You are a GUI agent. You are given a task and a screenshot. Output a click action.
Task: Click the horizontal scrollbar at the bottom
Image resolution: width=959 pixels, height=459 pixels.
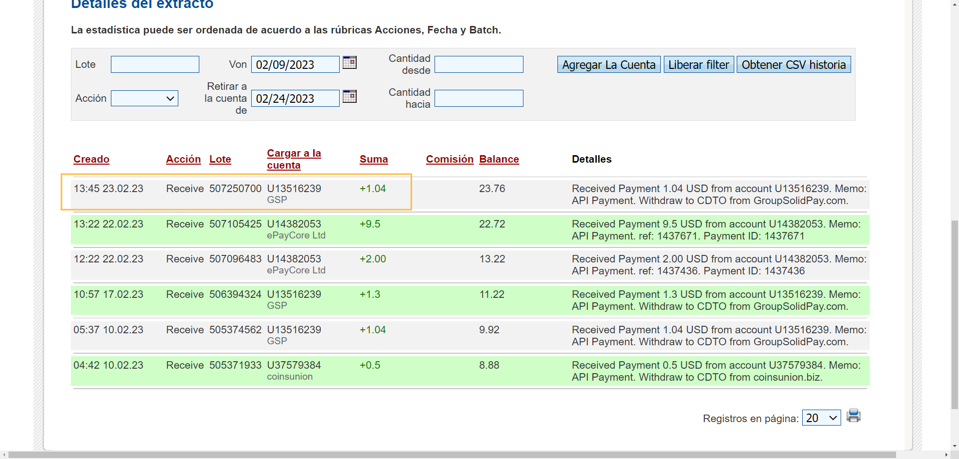point(452,455)
